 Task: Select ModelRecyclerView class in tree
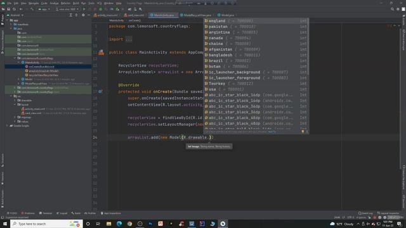(36, 84)
